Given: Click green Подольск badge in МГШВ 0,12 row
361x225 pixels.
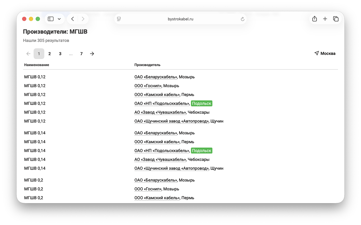Looking at the screenshot, I should click(x=202, y=103).
